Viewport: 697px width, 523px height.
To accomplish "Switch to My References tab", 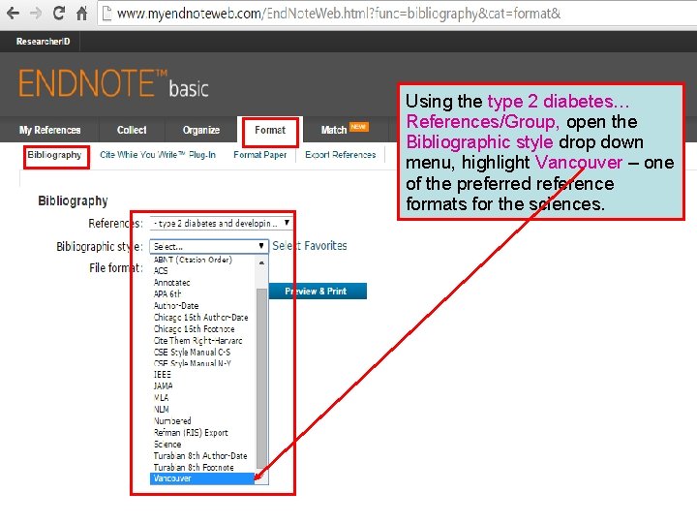I will coord(49,130).
